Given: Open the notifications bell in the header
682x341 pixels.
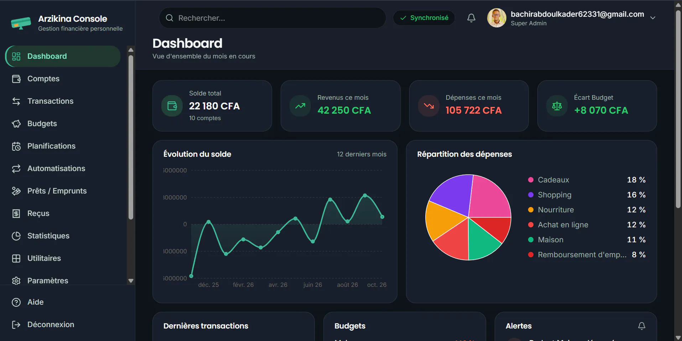Looking at the screenshot, I should pyautogui.click(x=471, y=18).
